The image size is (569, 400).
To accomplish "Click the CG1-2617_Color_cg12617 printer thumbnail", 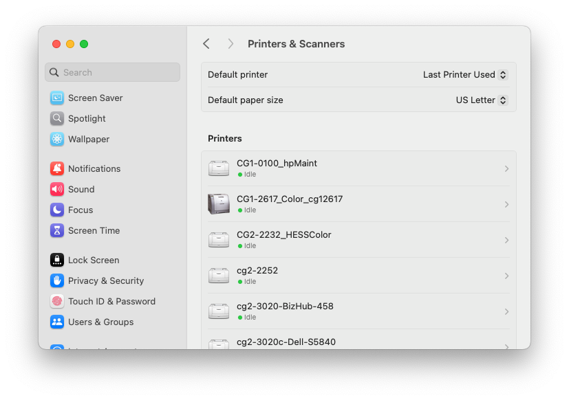I will click(219, 204).
